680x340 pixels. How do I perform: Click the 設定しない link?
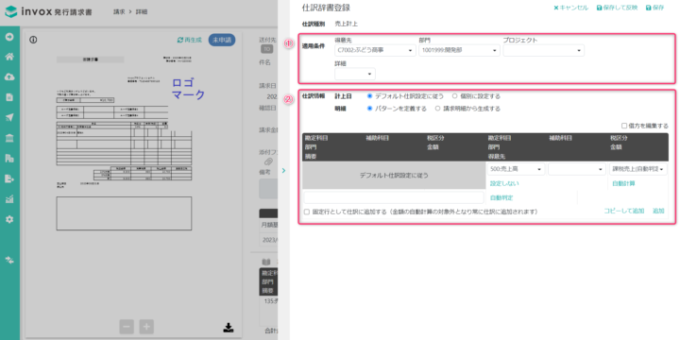(504, 183)
